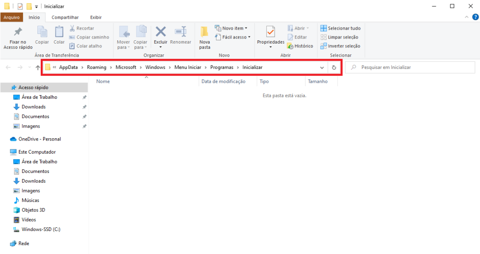
Task: Open the Mover para menu
Action: click(123, 37)
